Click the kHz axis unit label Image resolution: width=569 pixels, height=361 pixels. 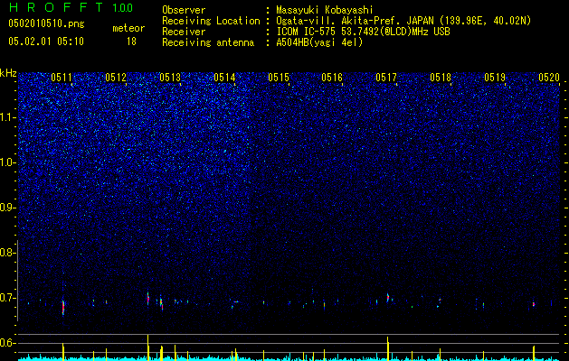tap(8, 73)
